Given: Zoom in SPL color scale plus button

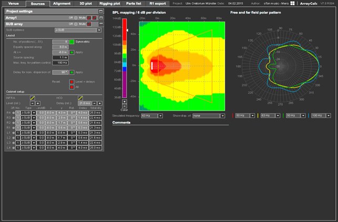Looking at the screenshot, I should (125, 101).
